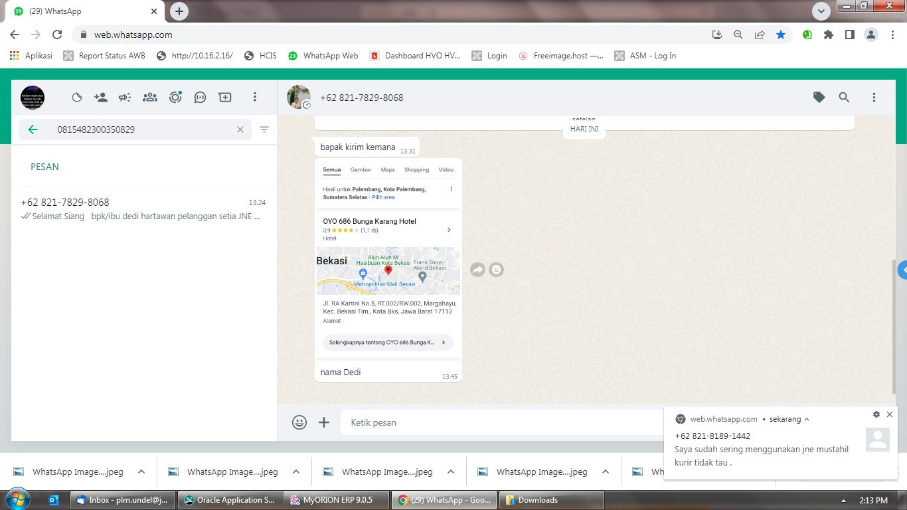907x510 pixels.
Task: Click the blue side panel arrow at right edge
Action: point(902,270)
